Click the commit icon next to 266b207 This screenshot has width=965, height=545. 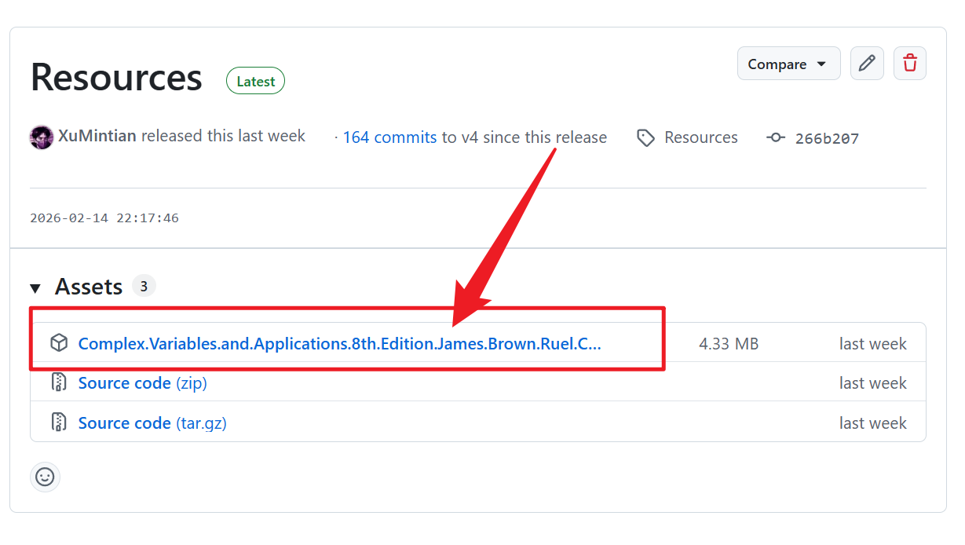point(776,138)
